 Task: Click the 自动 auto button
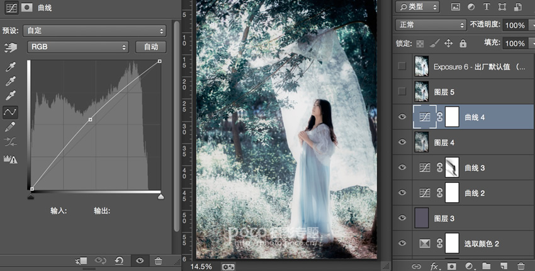click(x=151, y=47)
